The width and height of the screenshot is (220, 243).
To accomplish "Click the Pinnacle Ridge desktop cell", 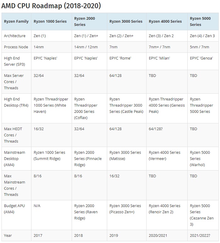I will click(x=88, y=159).
